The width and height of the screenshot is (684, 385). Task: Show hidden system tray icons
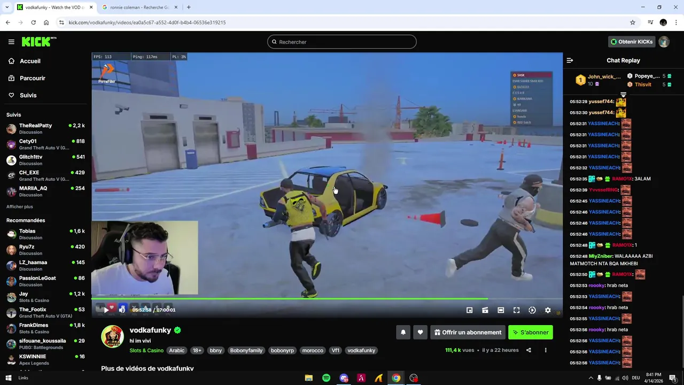(590, 378)
